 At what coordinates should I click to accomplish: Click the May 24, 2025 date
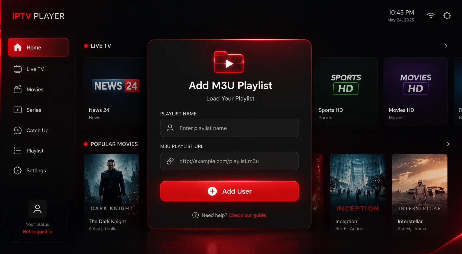(x=401, y=20)
